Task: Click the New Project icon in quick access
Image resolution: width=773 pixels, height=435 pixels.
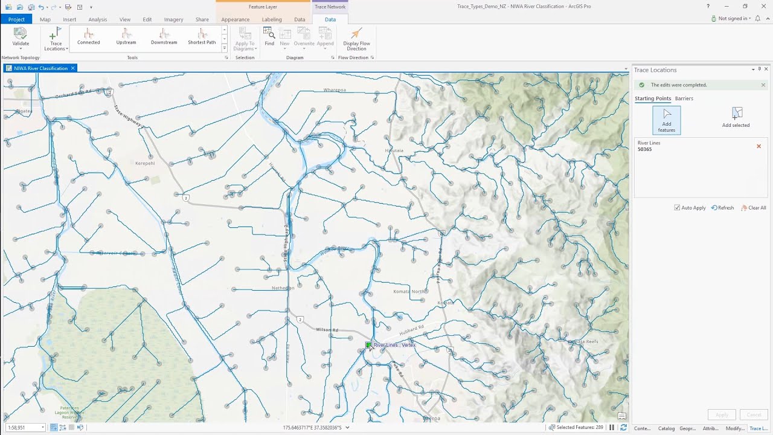Action: coord(8,7)
